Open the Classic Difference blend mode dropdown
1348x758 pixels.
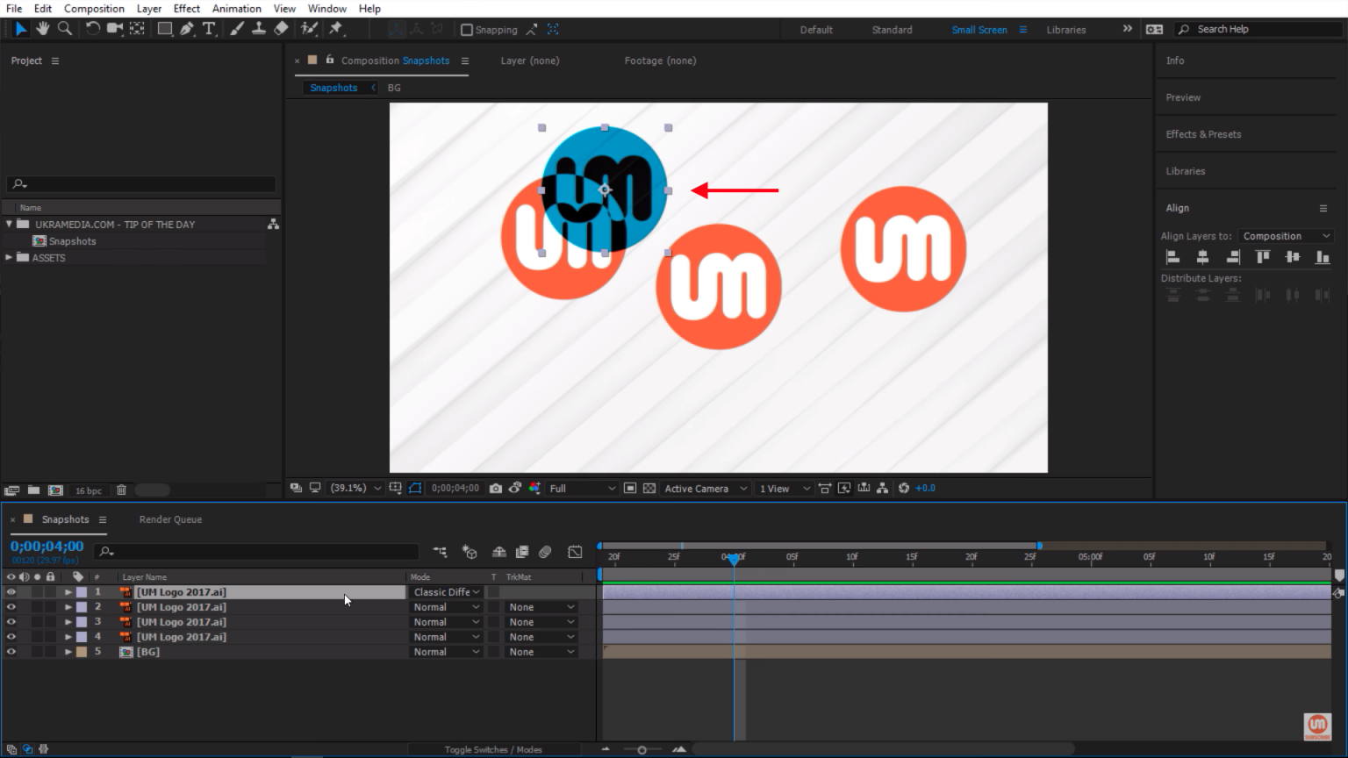447,592
